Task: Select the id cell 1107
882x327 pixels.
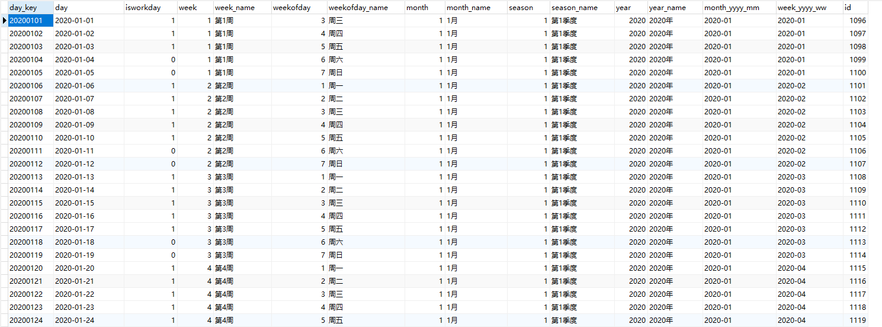Action: click(855, 164)
